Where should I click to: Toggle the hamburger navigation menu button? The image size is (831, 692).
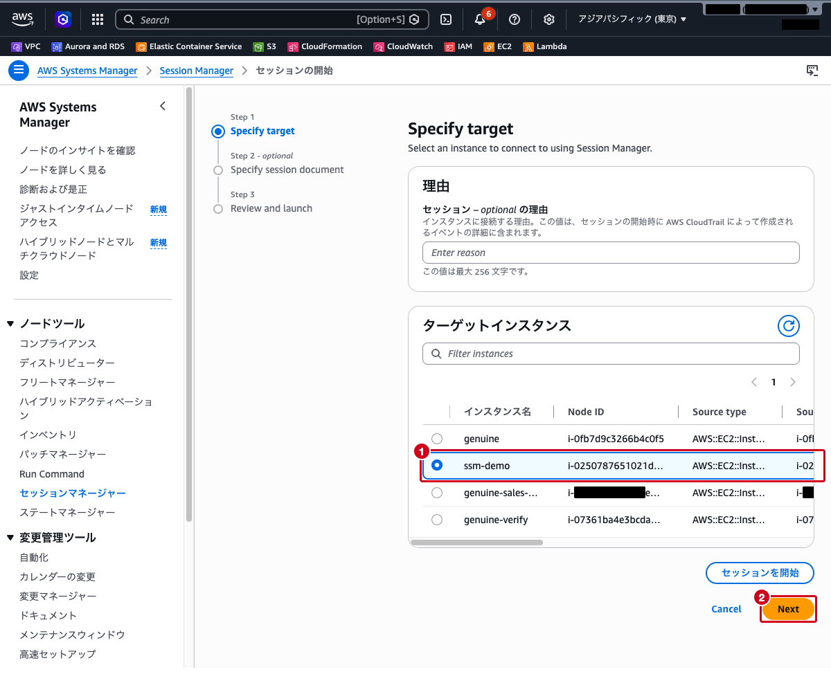[18, 71]
